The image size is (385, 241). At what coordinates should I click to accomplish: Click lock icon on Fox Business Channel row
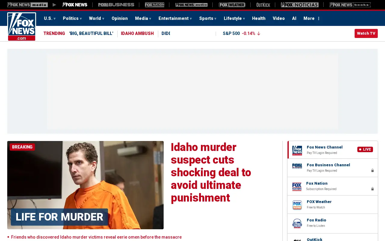[x=372, y=171]
